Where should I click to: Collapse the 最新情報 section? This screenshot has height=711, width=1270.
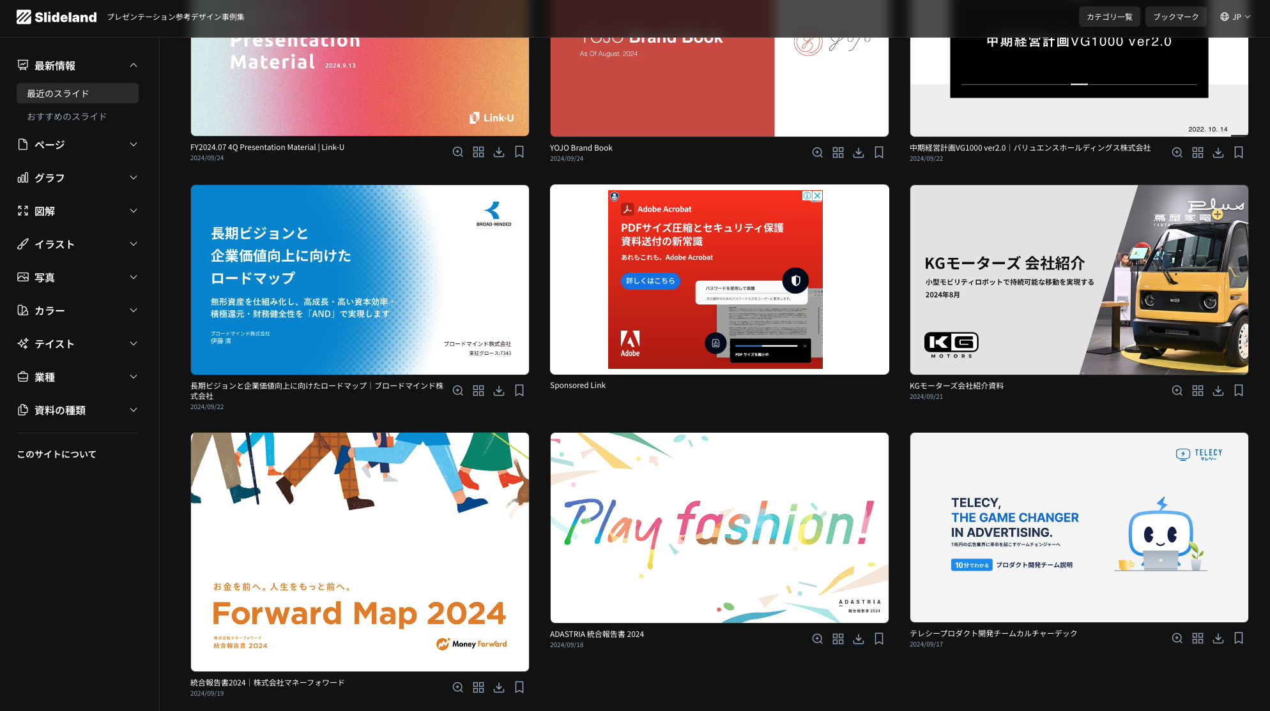[x=133, y=65]
